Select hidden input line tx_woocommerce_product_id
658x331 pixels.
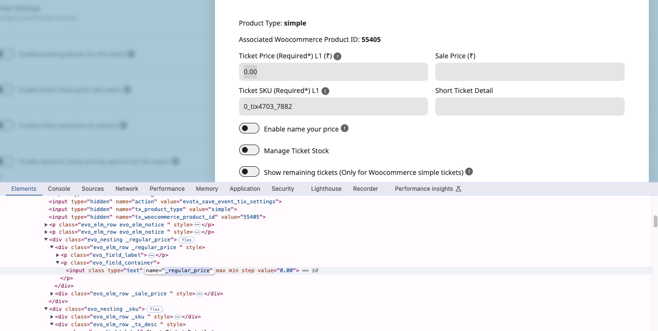click(x=157, y=217)
